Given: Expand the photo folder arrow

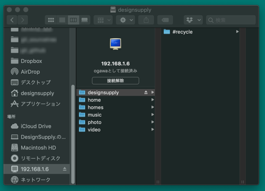Looking at the screenshot, I should pos(153,122).
